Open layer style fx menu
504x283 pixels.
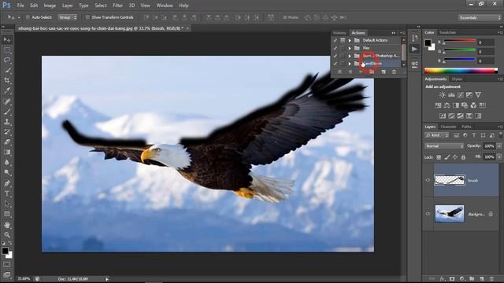tap(443, 279)
